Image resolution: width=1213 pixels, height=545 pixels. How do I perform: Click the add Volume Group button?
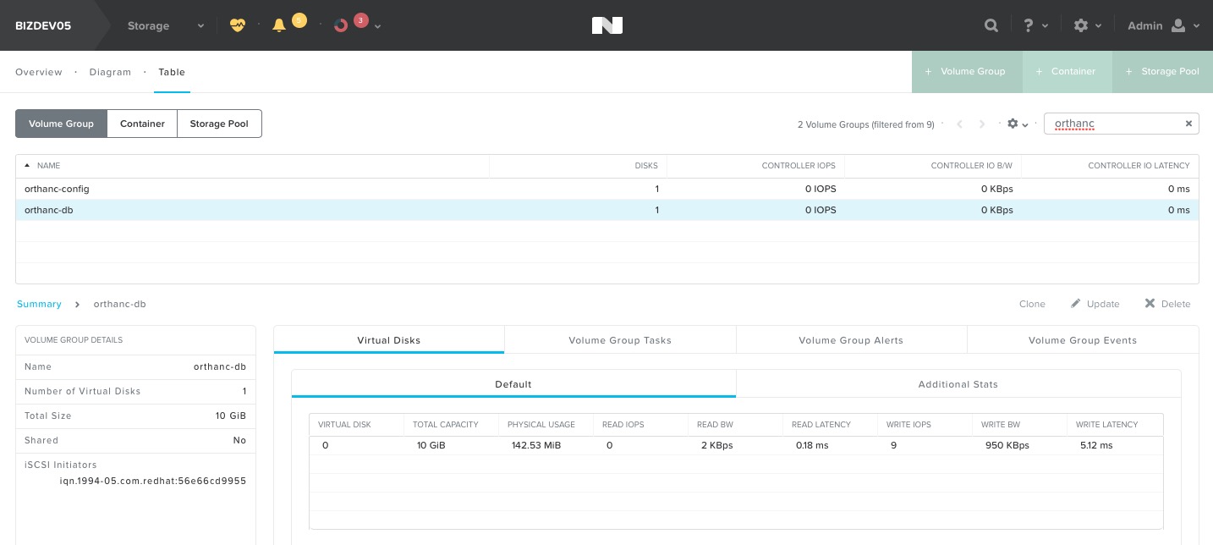point(967,71)
